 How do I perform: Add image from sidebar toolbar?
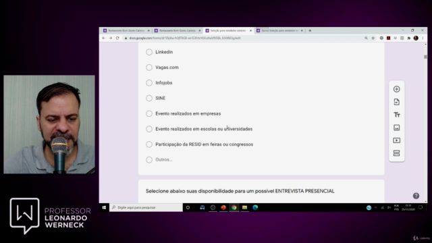point(396,128)
